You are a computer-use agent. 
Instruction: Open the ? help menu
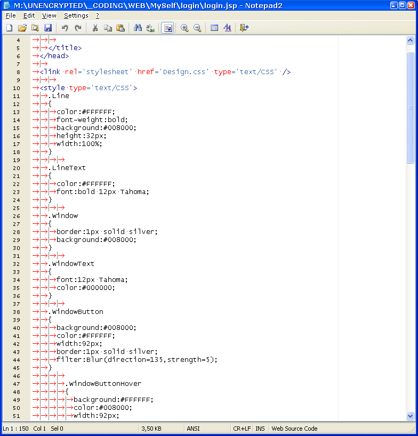tap(98, 15)
